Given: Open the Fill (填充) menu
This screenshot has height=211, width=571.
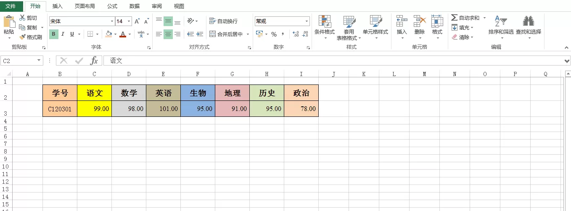Looking at the screenshot, I should coord(463,28).
